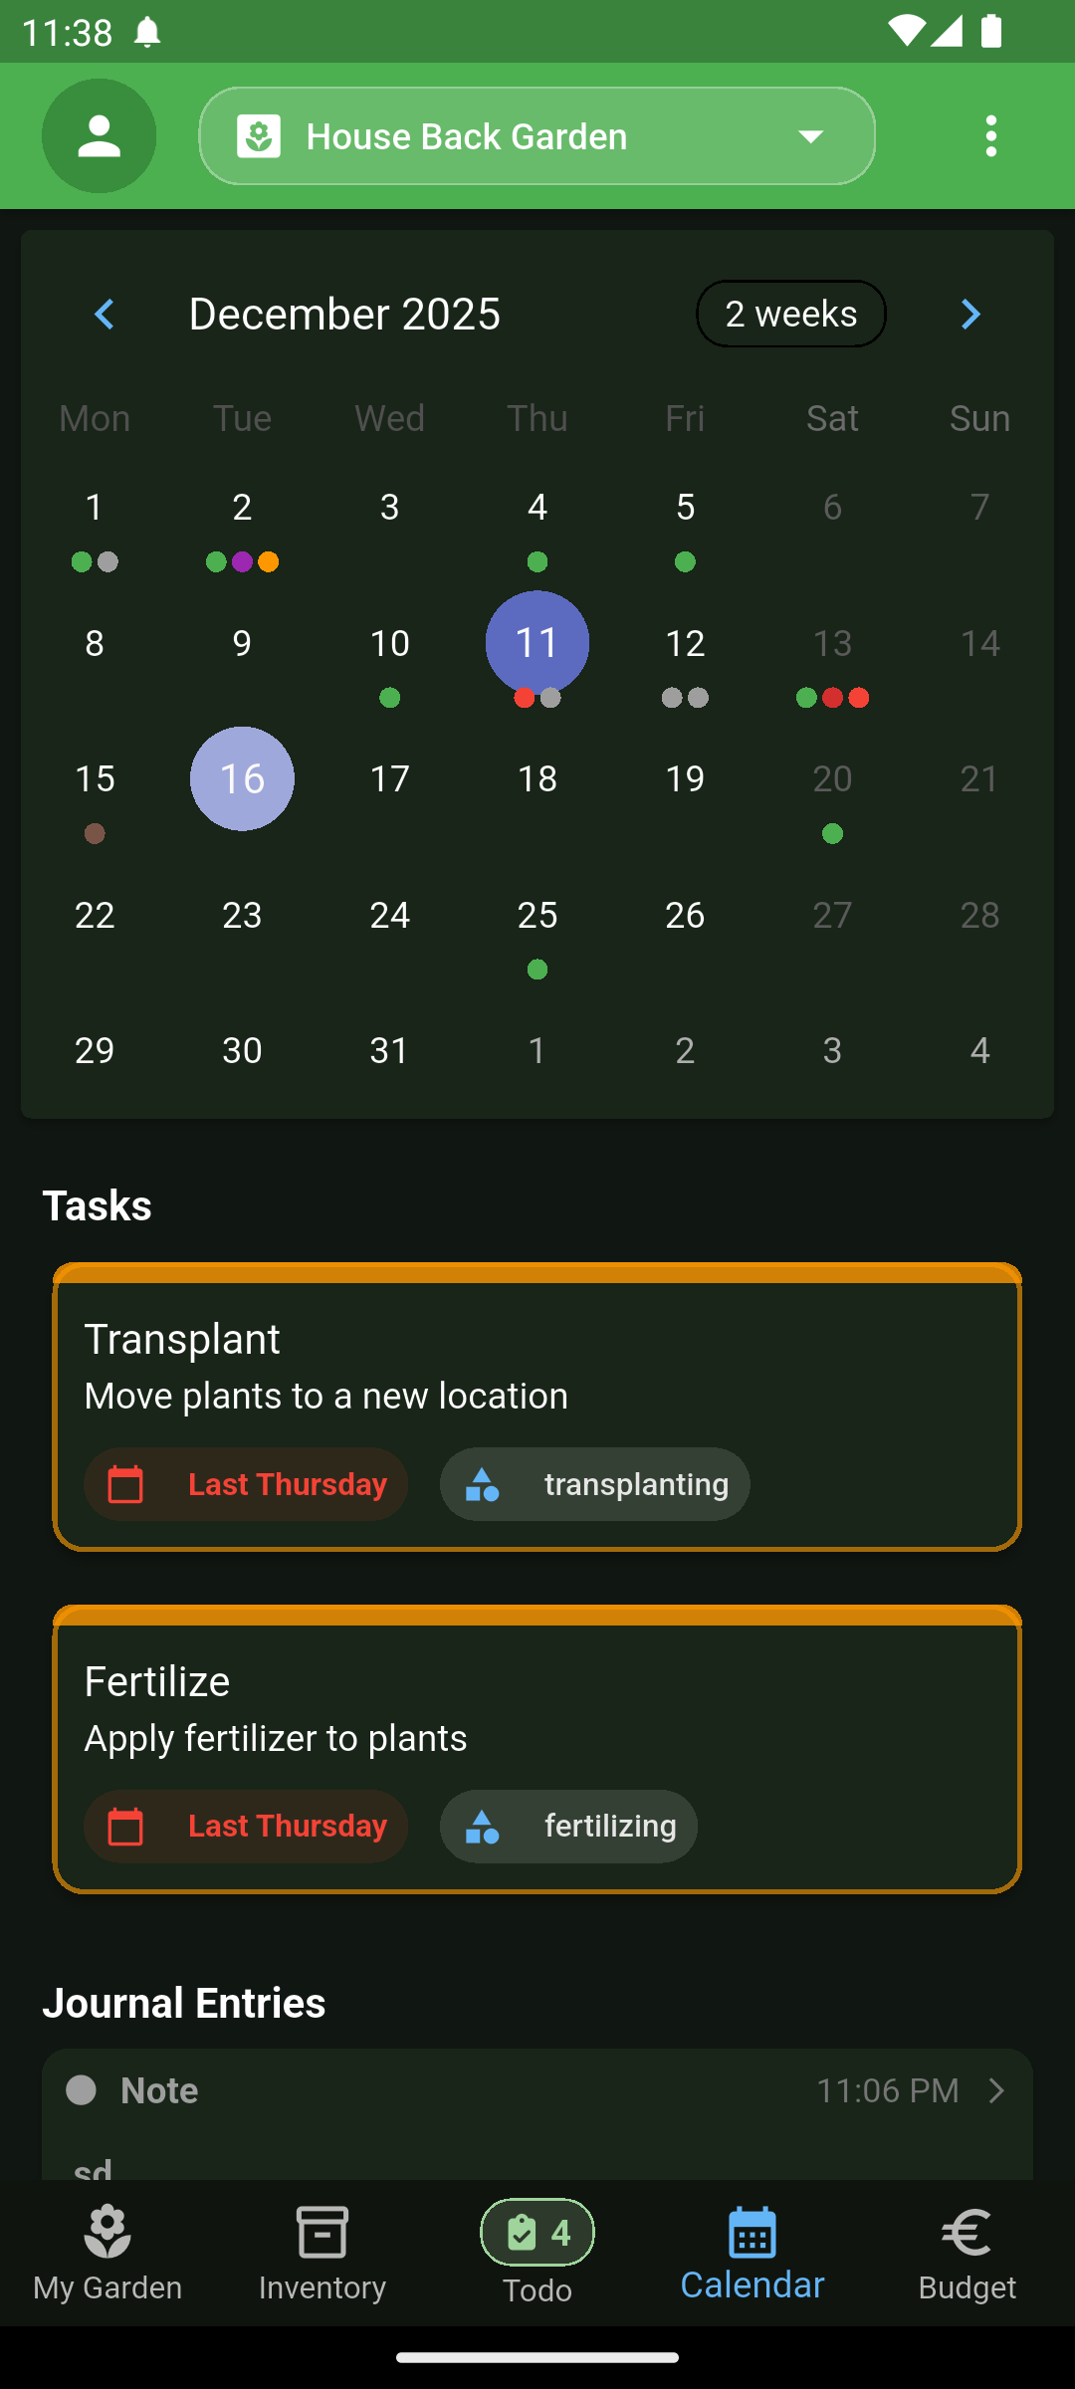The image size is (1075, 2389).
Task: Go to next month with right arrow
Action: (970, 315)
